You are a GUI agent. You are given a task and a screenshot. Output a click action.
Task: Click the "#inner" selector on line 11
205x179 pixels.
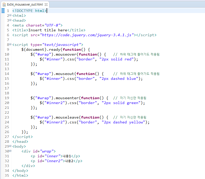tap(53, 59)
